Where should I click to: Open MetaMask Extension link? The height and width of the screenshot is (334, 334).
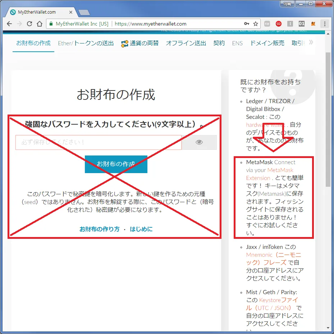tap(270, 174)
